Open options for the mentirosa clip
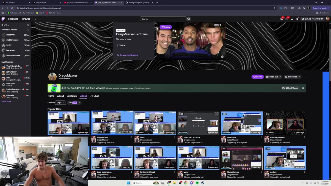Image resolution: width=331 pixels, height=186 pixels. point(261,137)
